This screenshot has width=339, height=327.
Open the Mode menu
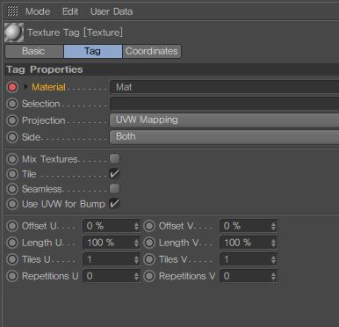coord(38,11)
